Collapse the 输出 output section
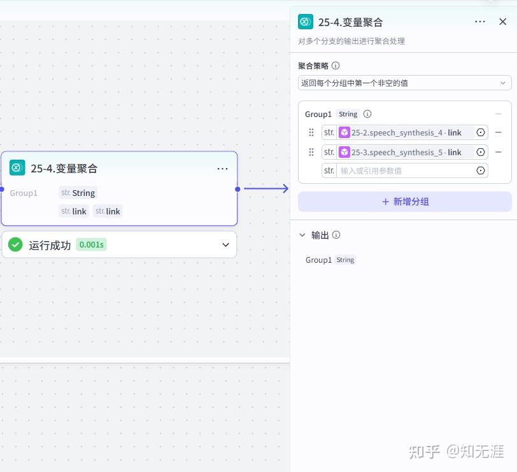This screenshot has height=472, width=517. (302, 235)
